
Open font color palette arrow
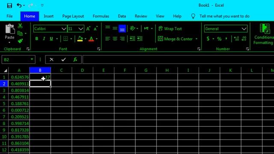[97, 39]
